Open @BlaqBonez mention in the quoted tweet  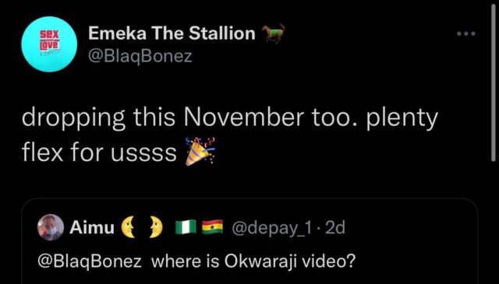pyautogui.click(x=90, y=261)
